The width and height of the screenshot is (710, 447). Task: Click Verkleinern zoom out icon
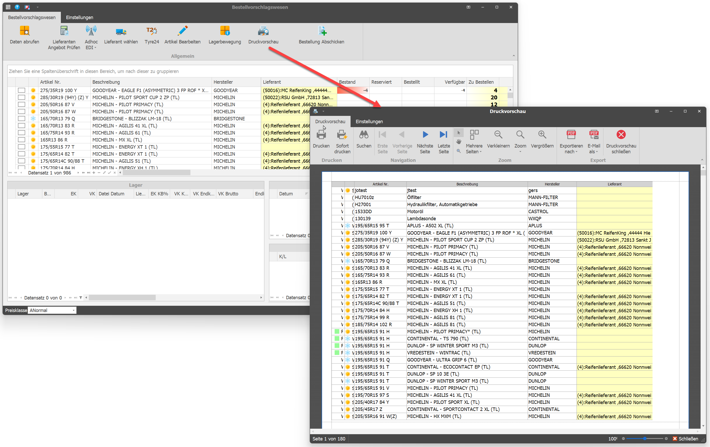click(498, 135)
